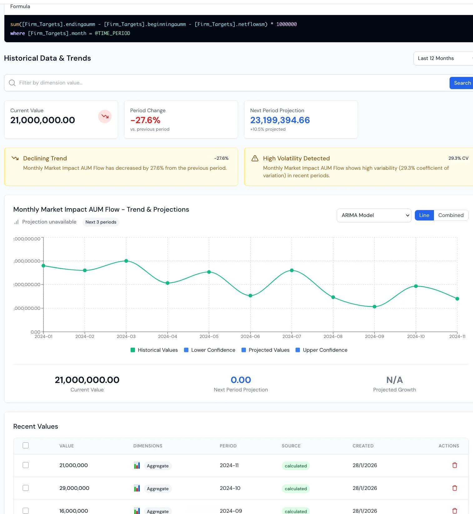Click calculated badge in 2024-11 row
The width and height of the screenshot is (473, 514).
(296, 466)
